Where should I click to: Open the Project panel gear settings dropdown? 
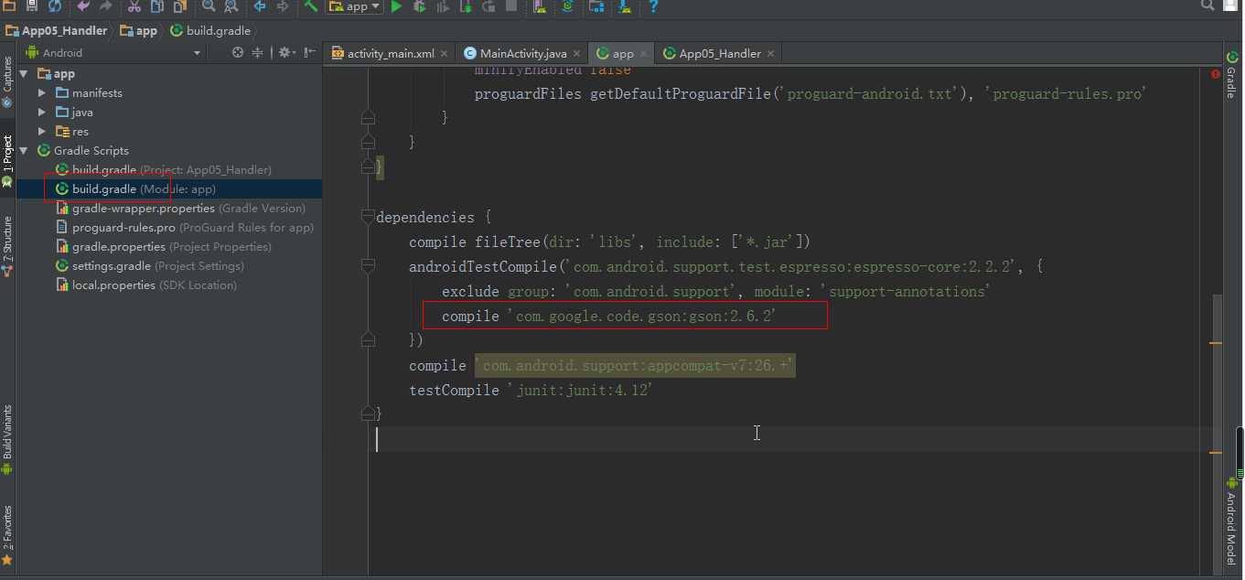click(286, 52)
